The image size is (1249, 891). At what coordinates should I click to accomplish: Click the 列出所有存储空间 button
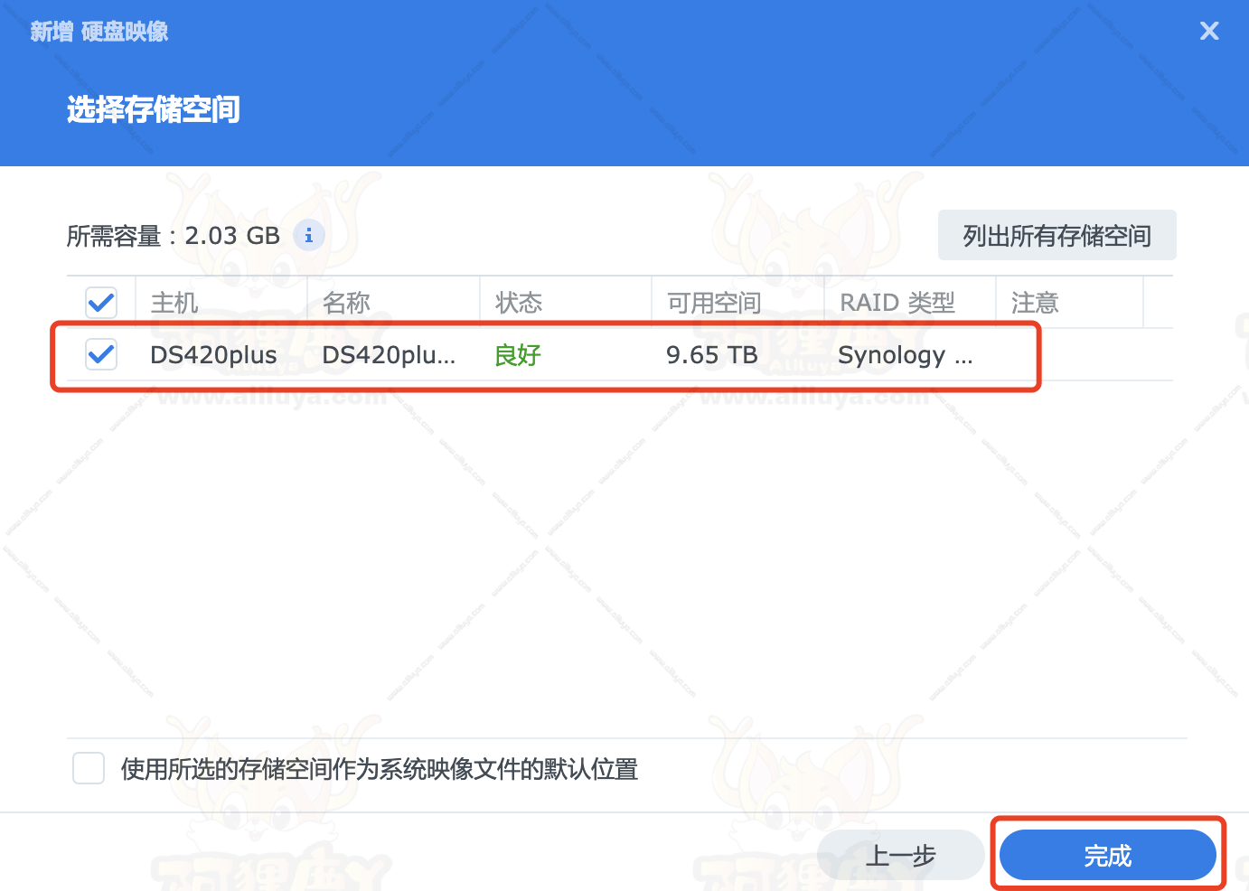click(1056, 235)
